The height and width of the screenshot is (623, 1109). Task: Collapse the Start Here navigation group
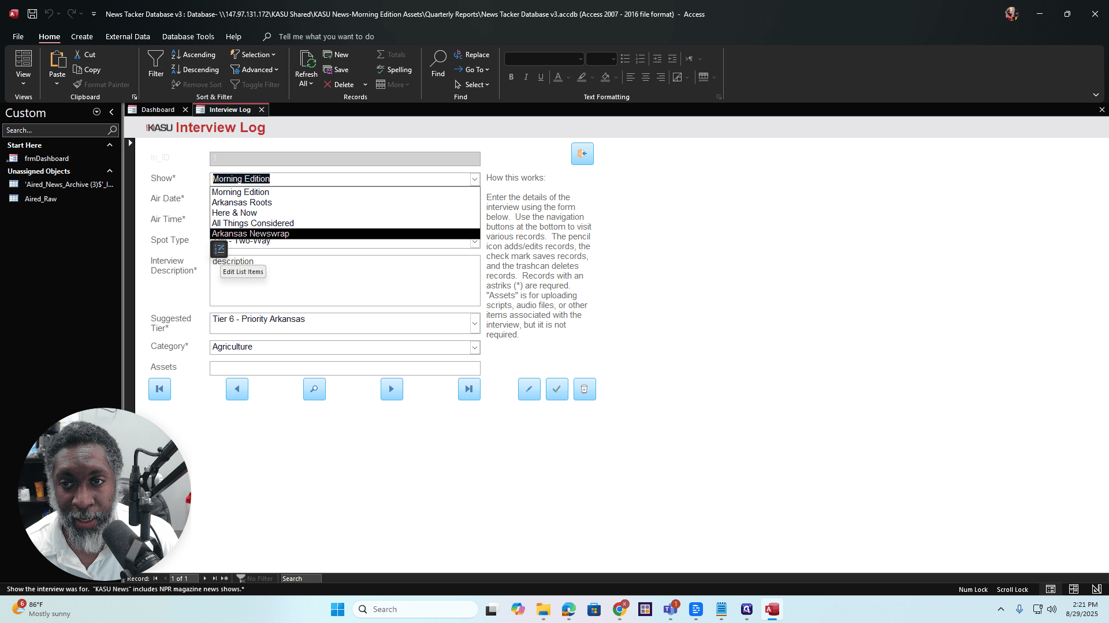click(110, 145)
